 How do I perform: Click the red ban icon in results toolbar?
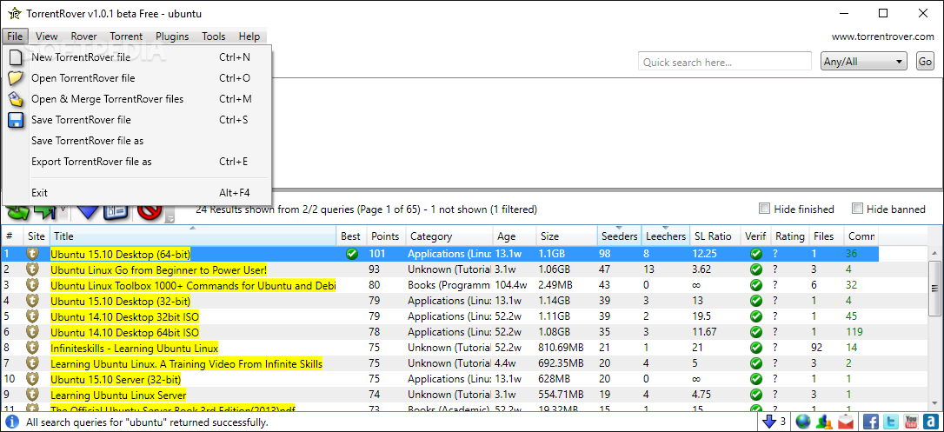pos(148,211)
